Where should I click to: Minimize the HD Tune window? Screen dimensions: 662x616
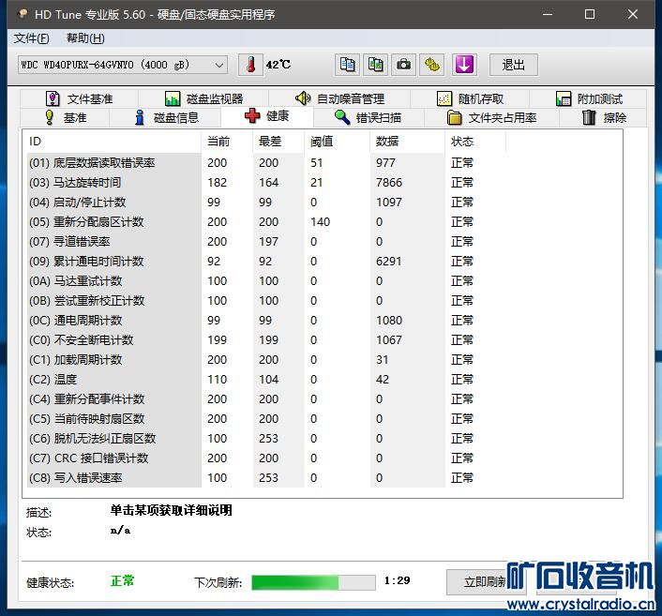click(548, 14)
